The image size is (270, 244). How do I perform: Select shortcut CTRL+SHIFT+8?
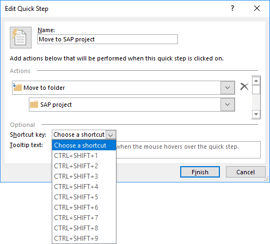[84, 228]
